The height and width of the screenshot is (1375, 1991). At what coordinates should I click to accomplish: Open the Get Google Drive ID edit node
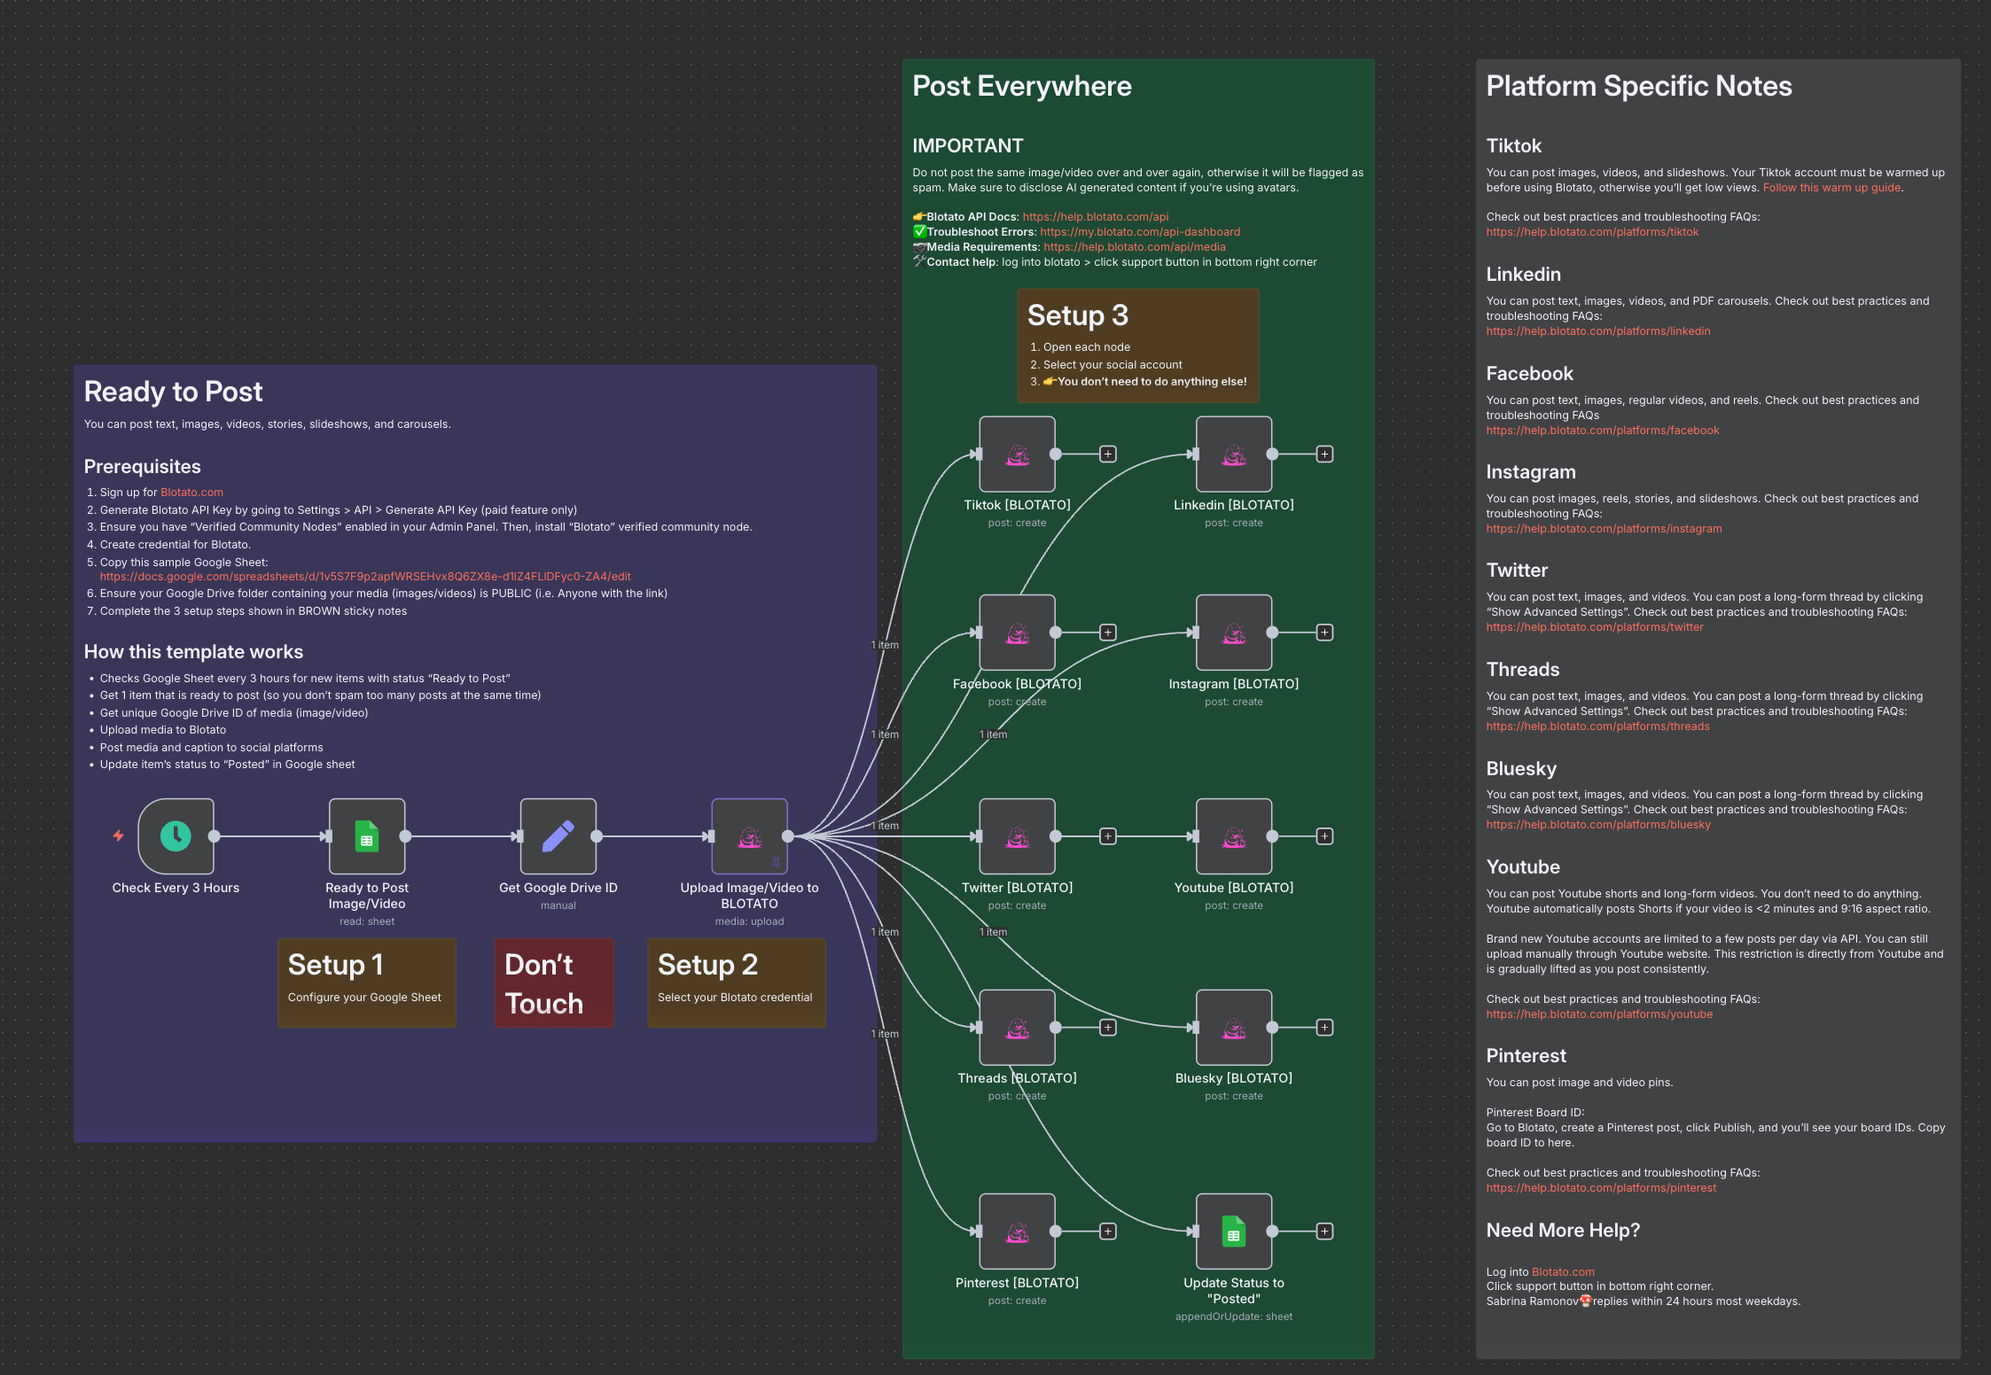point(558,835)
